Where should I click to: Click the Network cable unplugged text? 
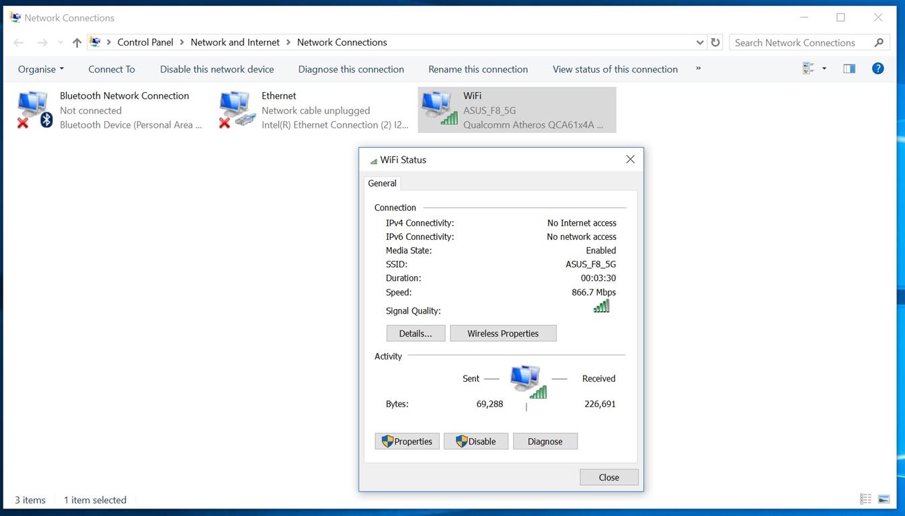click(x=315, y=111)
